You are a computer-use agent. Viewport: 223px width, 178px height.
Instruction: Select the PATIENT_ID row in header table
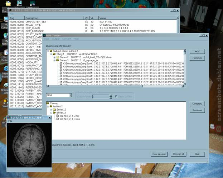click(26, 97)
